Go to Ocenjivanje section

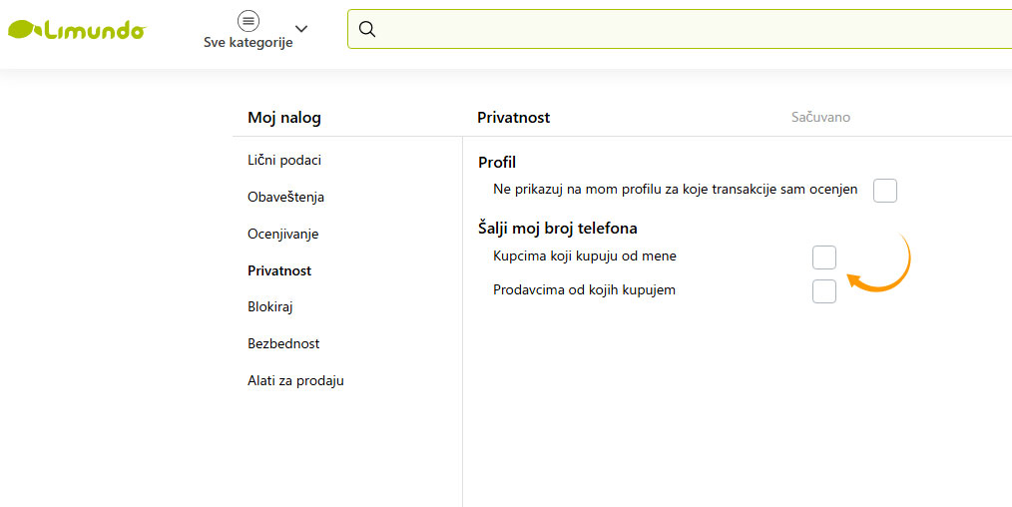(x=282, y=234)
